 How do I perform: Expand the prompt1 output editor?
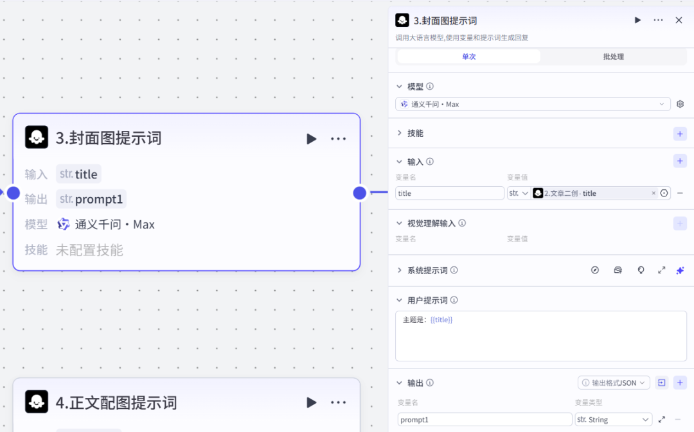point(662,419)
